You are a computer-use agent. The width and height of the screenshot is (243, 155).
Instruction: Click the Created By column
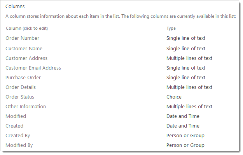18,136
